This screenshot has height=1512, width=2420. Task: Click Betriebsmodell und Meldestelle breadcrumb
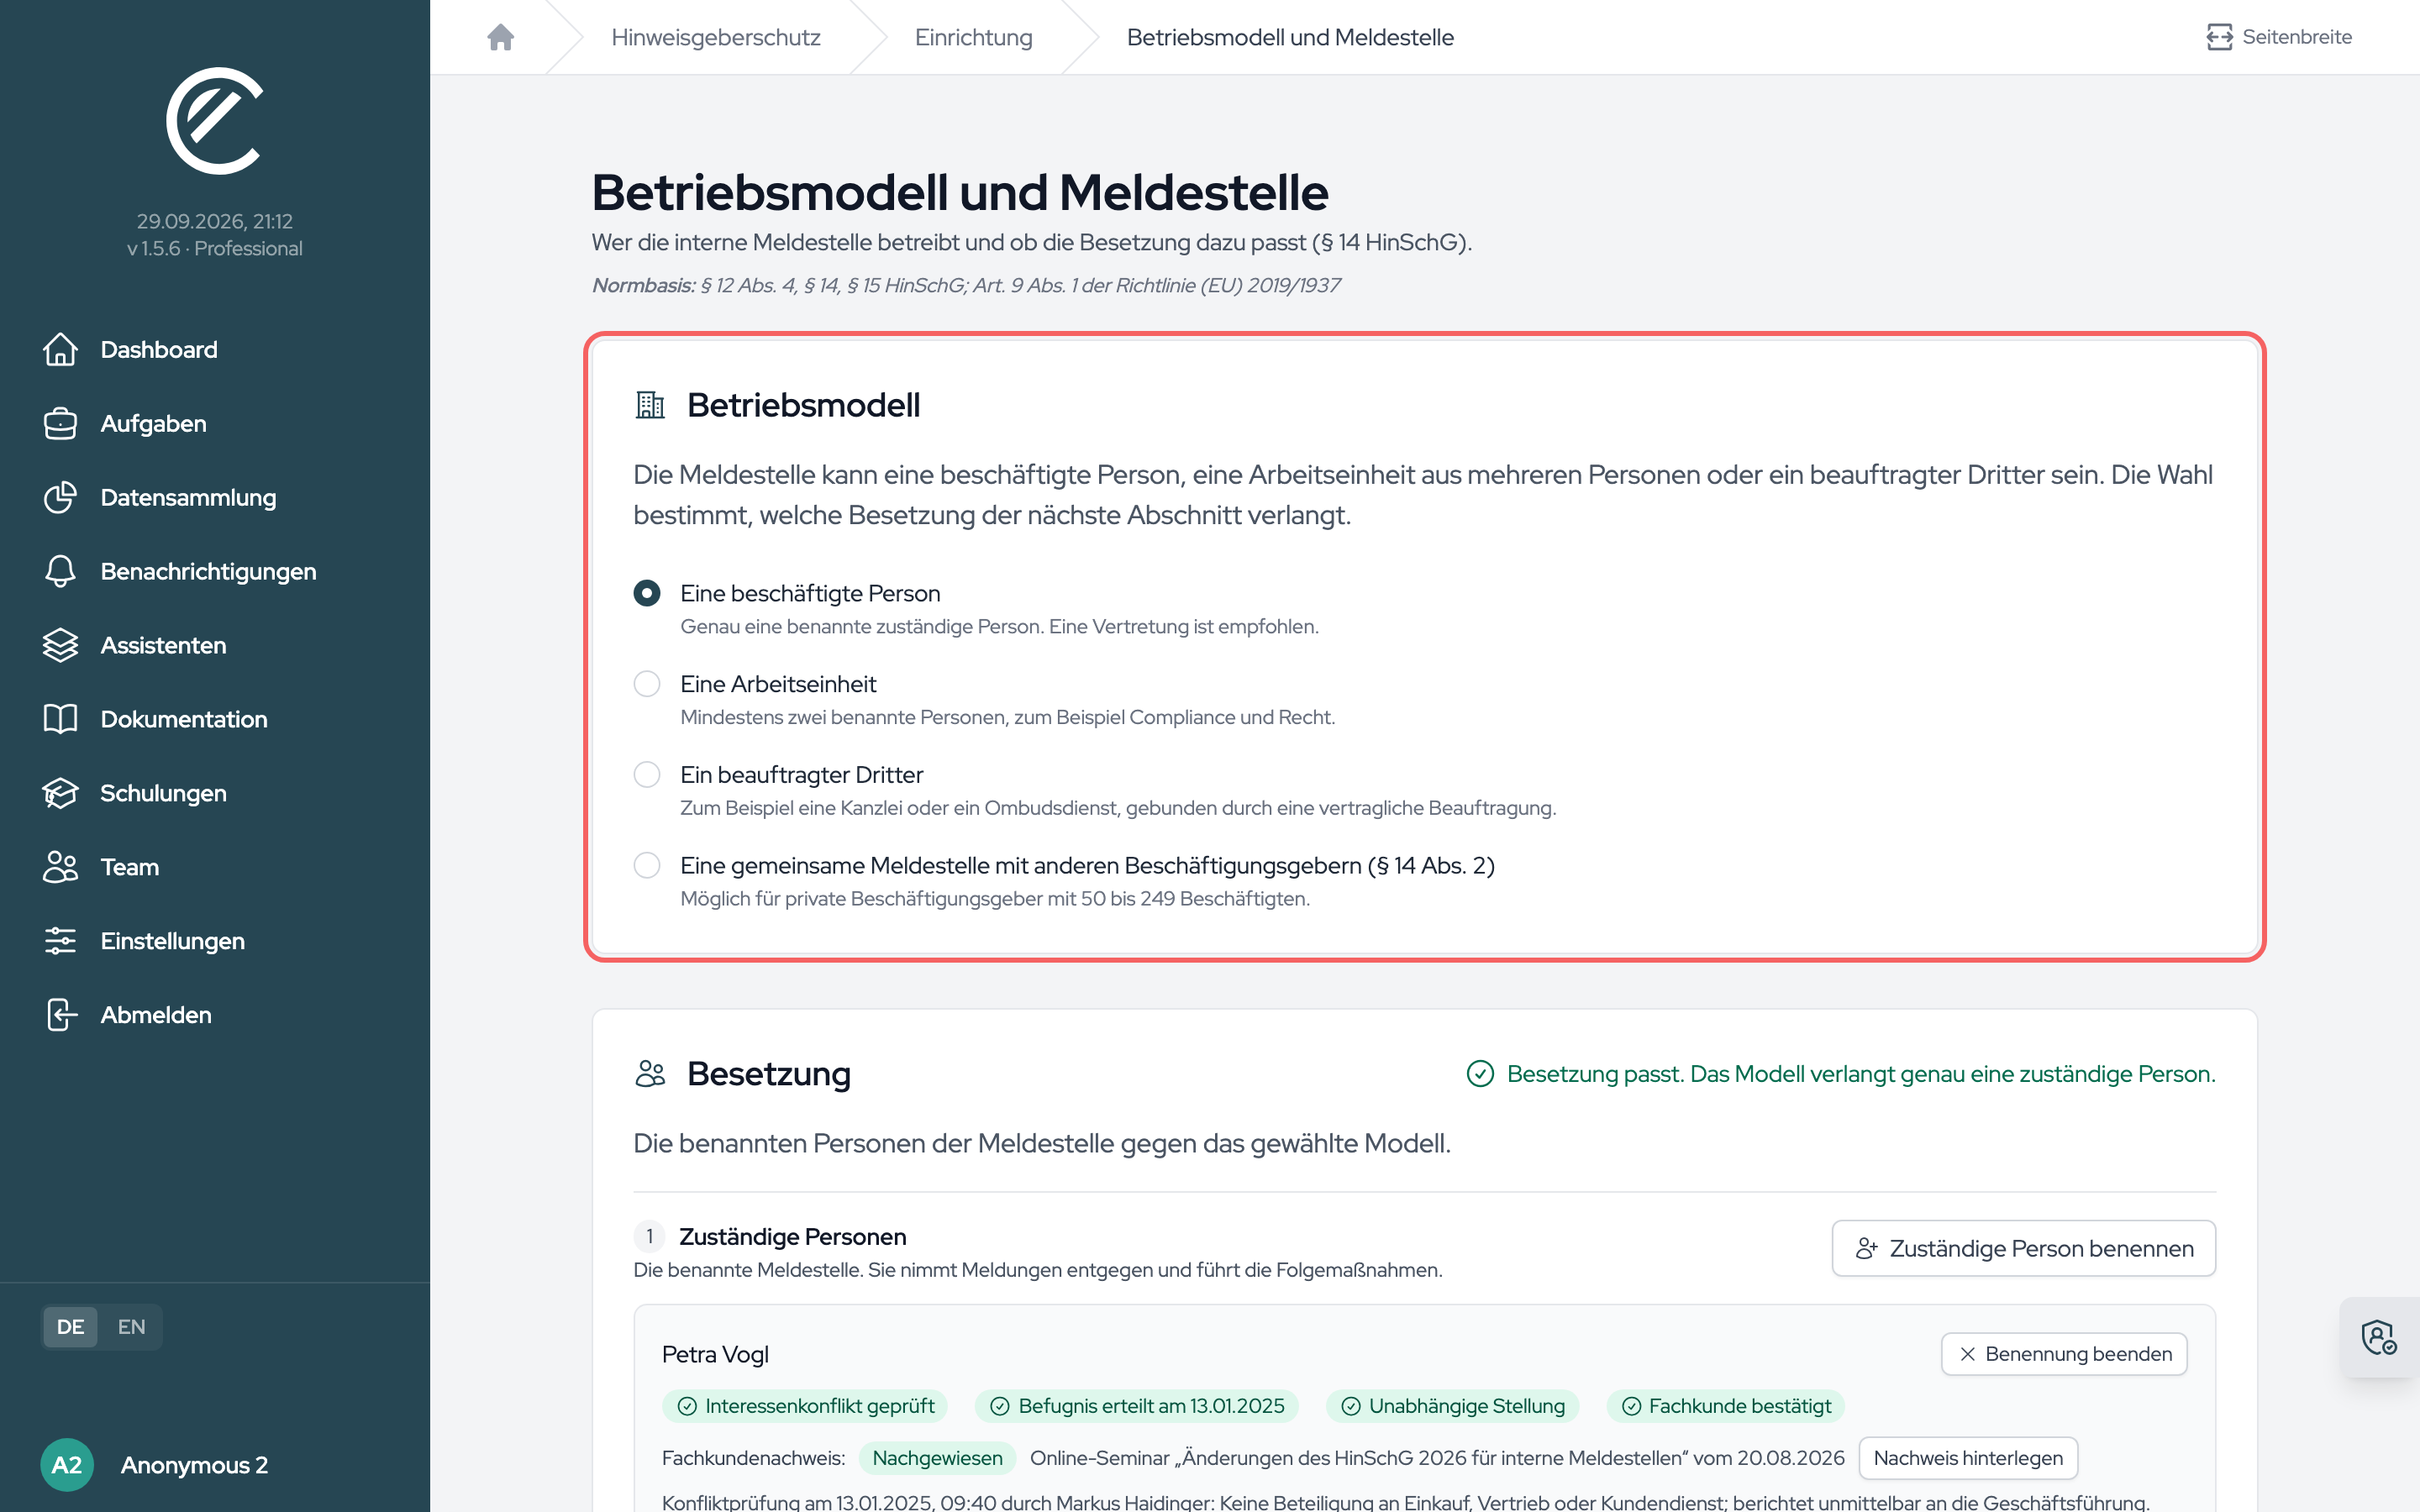point(1290,37)
